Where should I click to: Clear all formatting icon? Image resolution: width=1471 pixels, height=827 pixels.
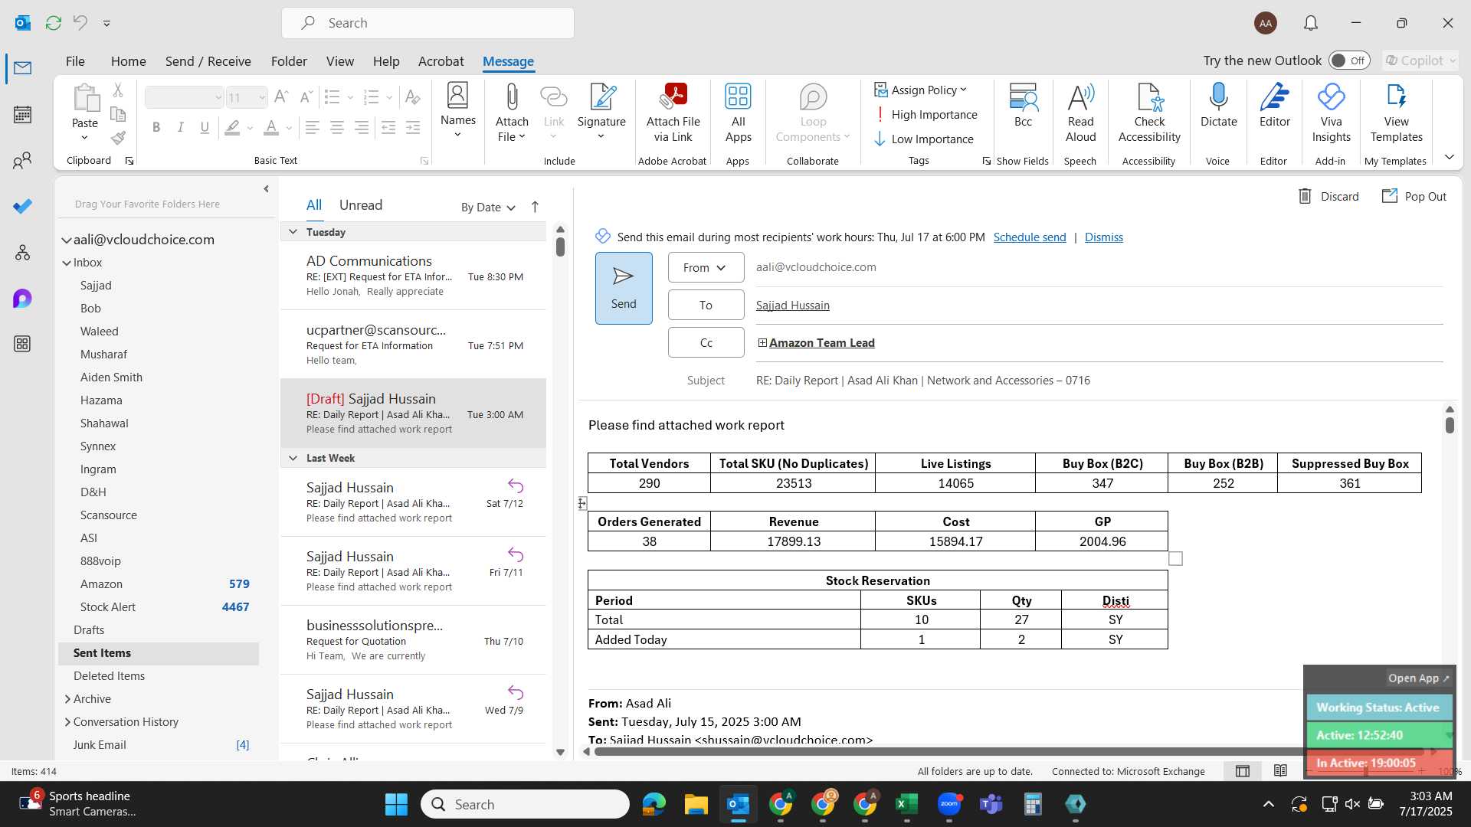pos(412,97)
